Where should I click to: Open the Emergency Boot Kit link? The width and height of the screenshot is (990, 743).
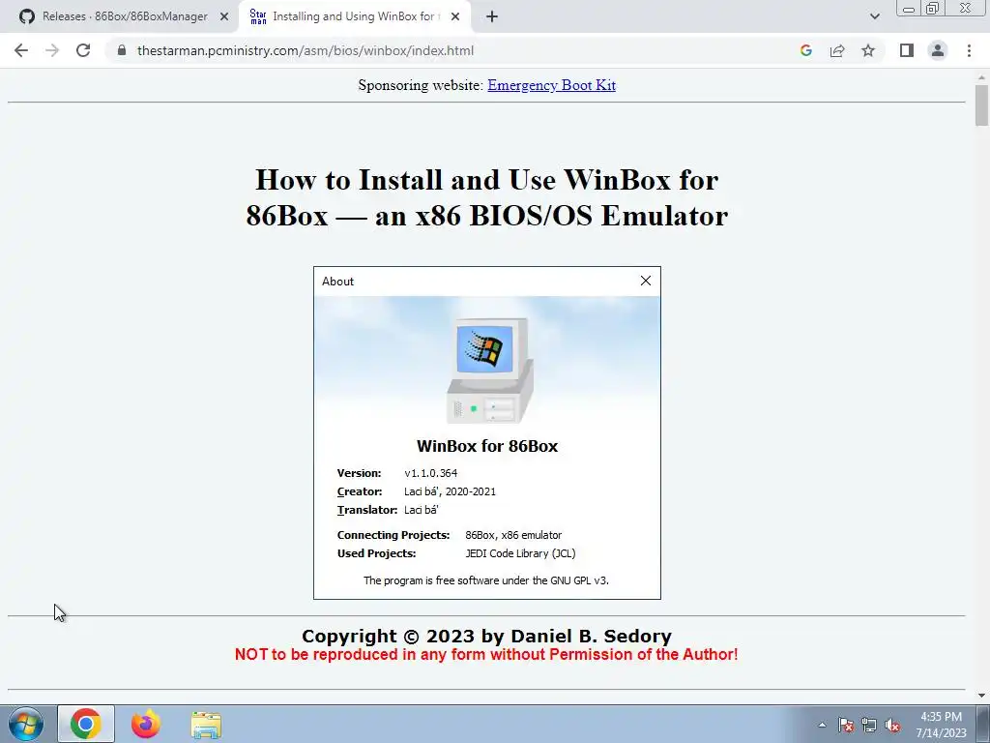551,85
